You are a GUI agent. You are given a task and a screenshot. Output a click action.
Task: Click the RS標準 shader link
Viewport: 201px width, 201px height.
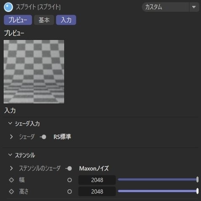coord(62,137)
